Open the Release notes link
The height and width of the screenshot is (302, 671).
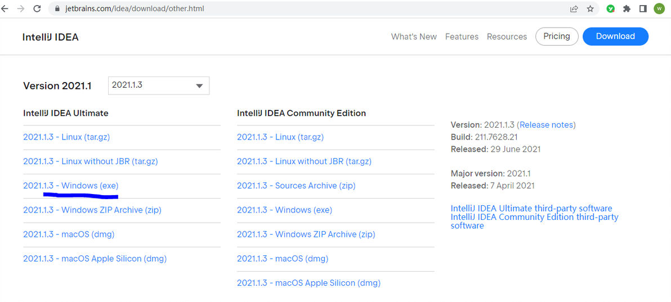pos(546,125)
